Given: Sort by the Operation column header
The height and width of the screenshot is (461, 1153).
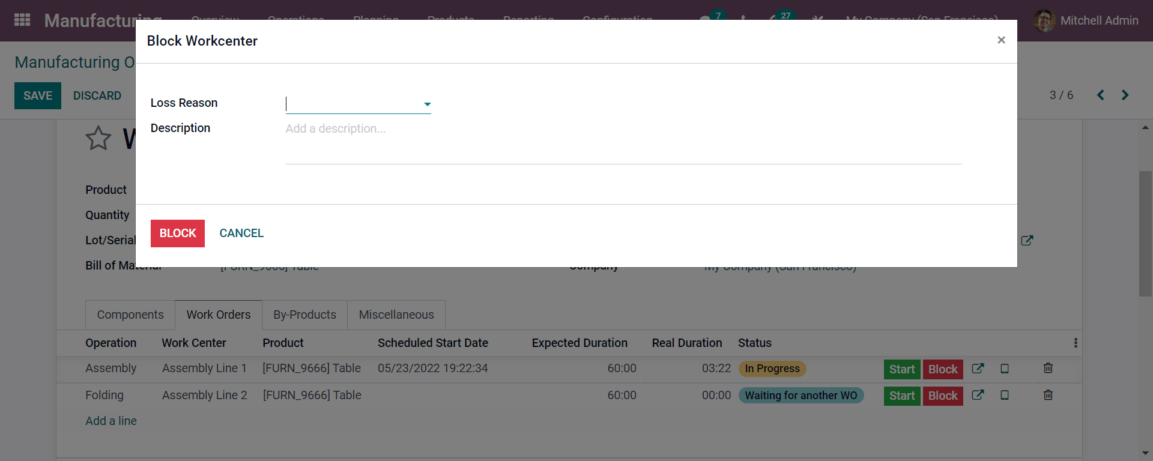Looking at the screenshot, I should pyautogui.click(x=111, y=343).
